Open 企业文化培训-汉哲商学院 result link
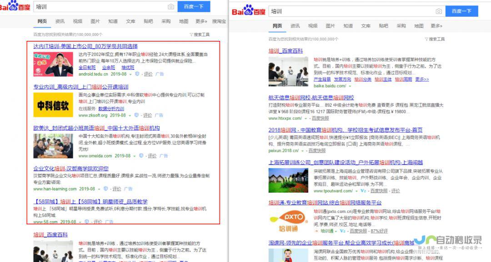This screenshot has height=262, width=491. pos(71,168)
